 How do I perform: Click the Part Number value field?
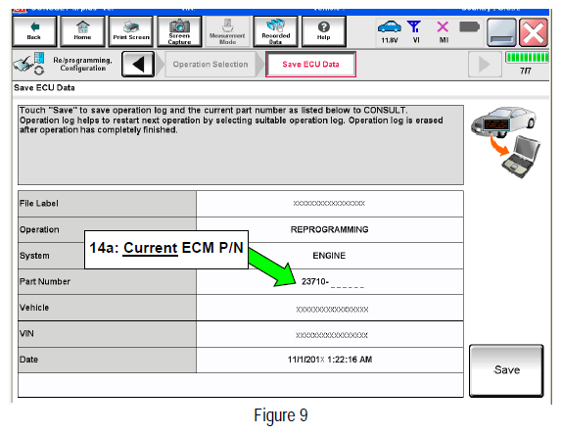330,282
